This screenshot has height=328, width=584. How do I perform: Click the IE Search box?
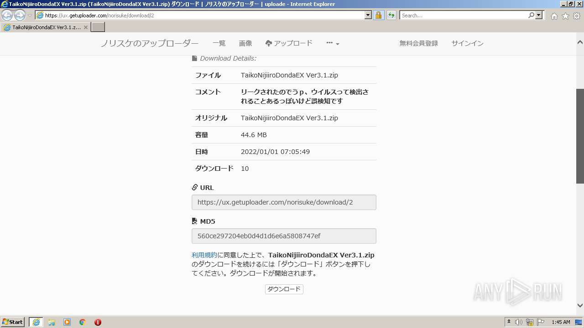[x=464, y=15]
